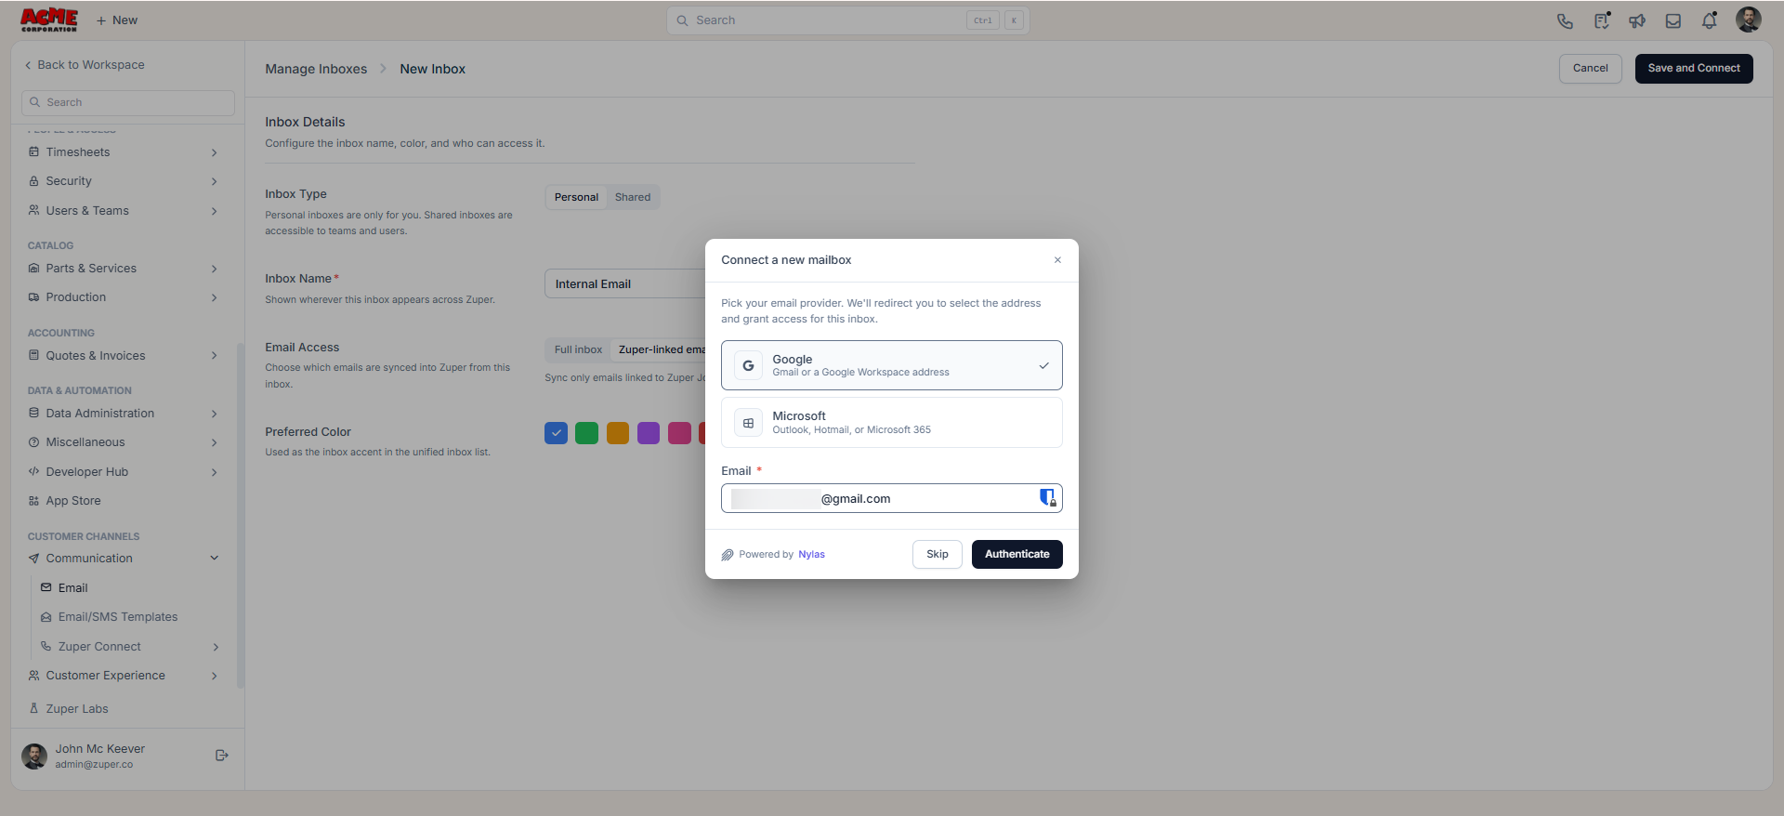Image resolution: width=1784 pixels, height=816 pixels.
Task: Choose the purple preferred color swatch
Action: [649, 432]
